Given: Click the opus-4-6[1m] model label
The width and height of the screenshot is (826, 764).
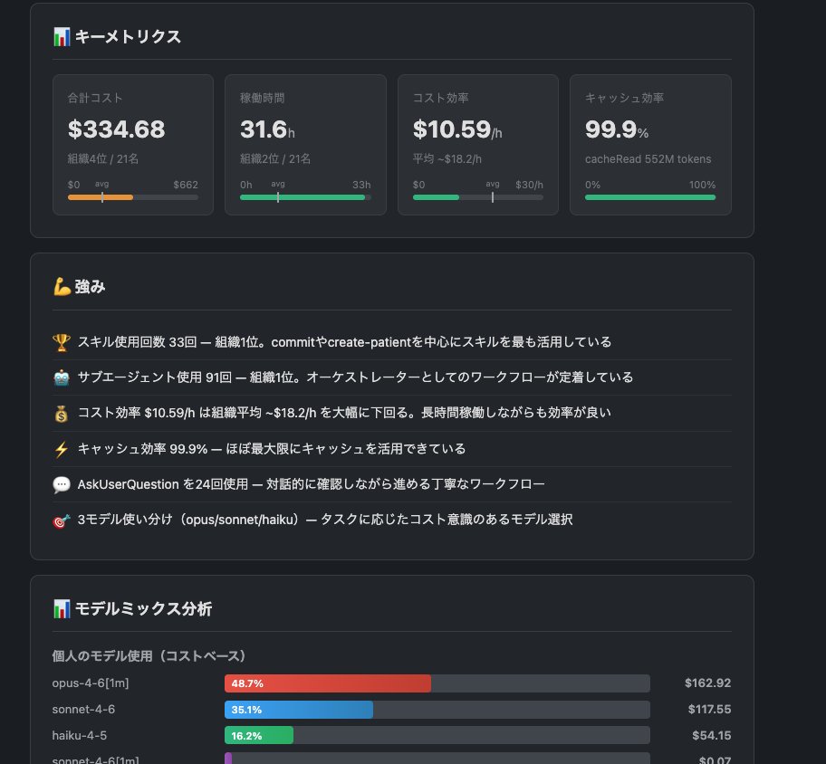Looking at the screenshot, I should pyautogui.click(x=90, y=683).
